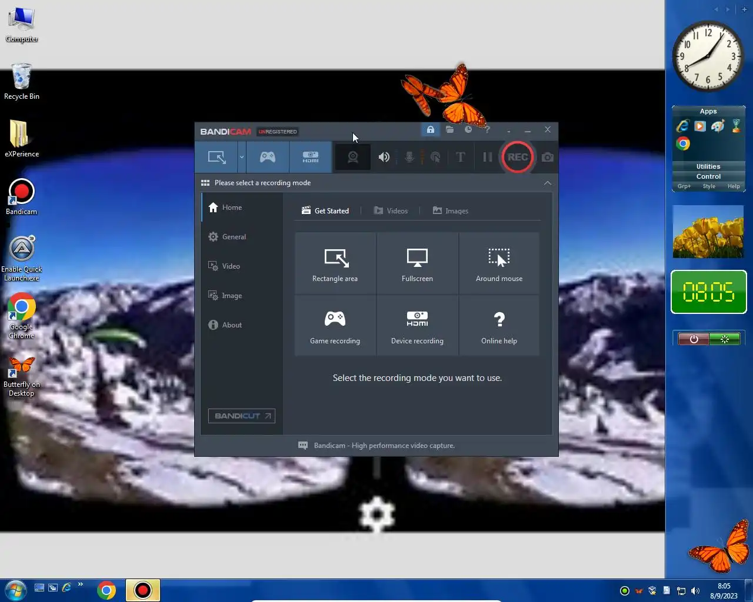The width and height of the screenshot is (753, 602).
Task: Click the lock icon in Bandicam title bar
Action: (431, 129)
